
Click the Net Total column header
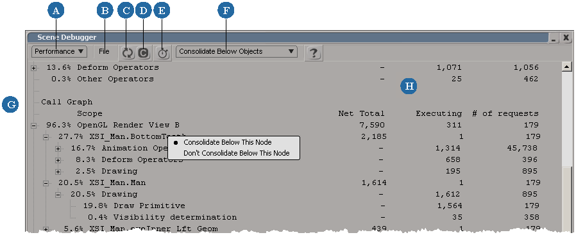coord(361,113)
